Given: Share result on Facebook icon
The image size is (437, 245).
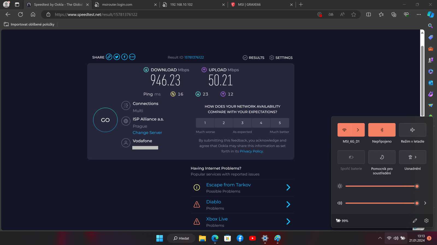Looking at the screenshot, I should [124, 57].
